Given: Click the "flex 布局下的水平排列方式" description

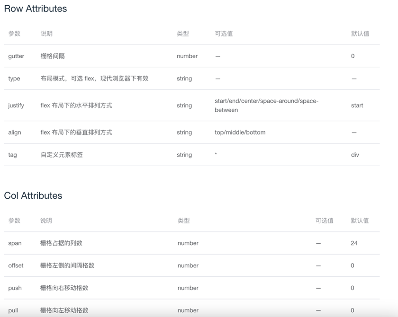Looking at the screenshot, I should (x=76, y=106).
